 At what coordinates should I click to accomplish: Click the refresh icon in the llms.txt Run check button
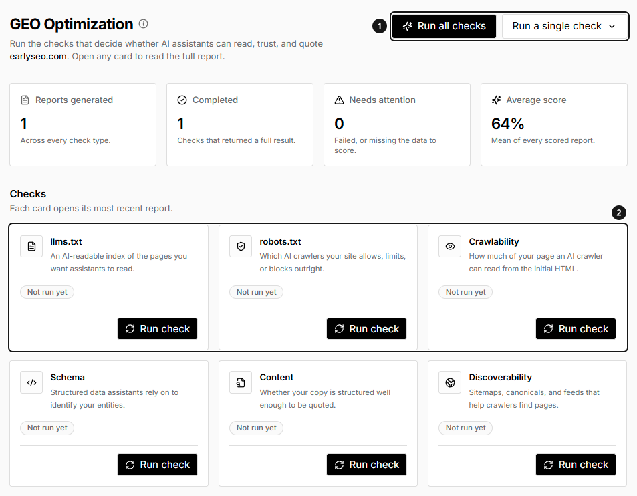[x=130, y=329]
